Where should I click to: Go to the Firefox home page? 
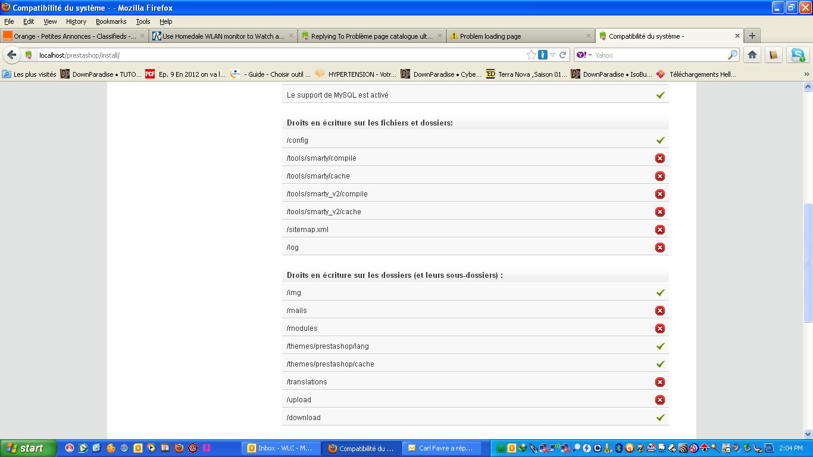point(752,55)
